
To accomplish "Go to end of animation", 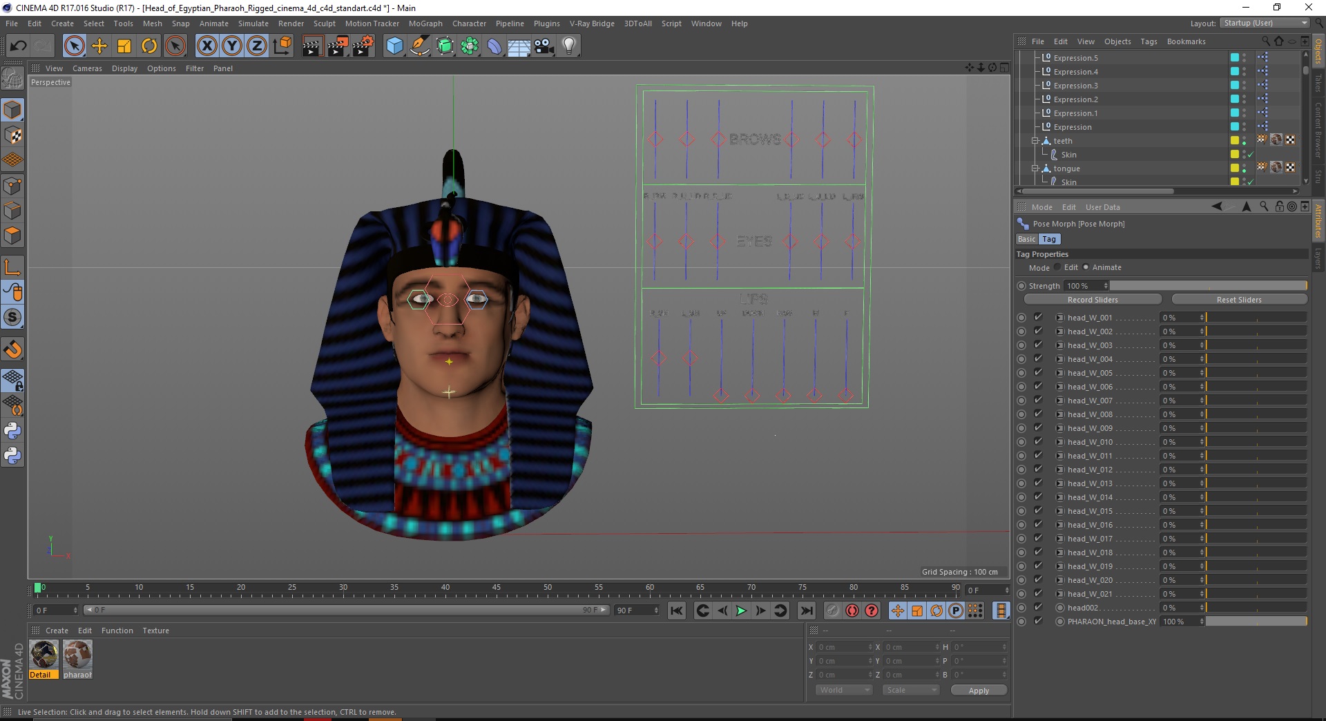I will (x=806, y=611).
